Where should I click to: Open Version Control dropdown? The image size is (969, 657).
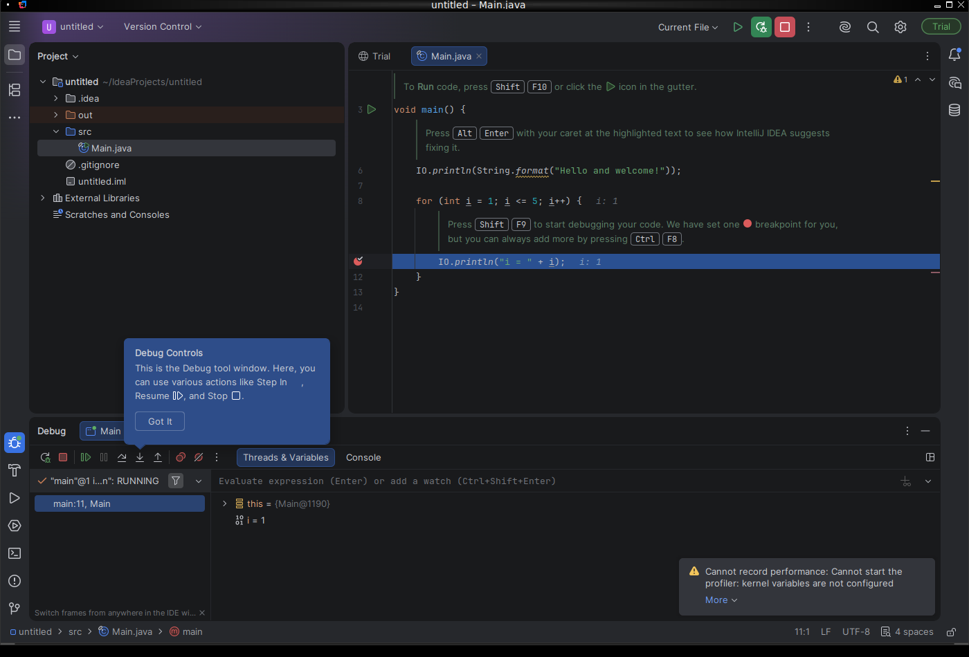(x=163, y=27)
